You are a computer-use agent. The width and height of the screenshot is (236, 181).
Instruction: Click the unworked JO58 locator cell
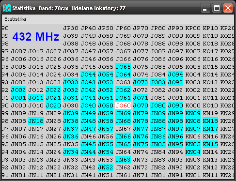tap(106, 44)
